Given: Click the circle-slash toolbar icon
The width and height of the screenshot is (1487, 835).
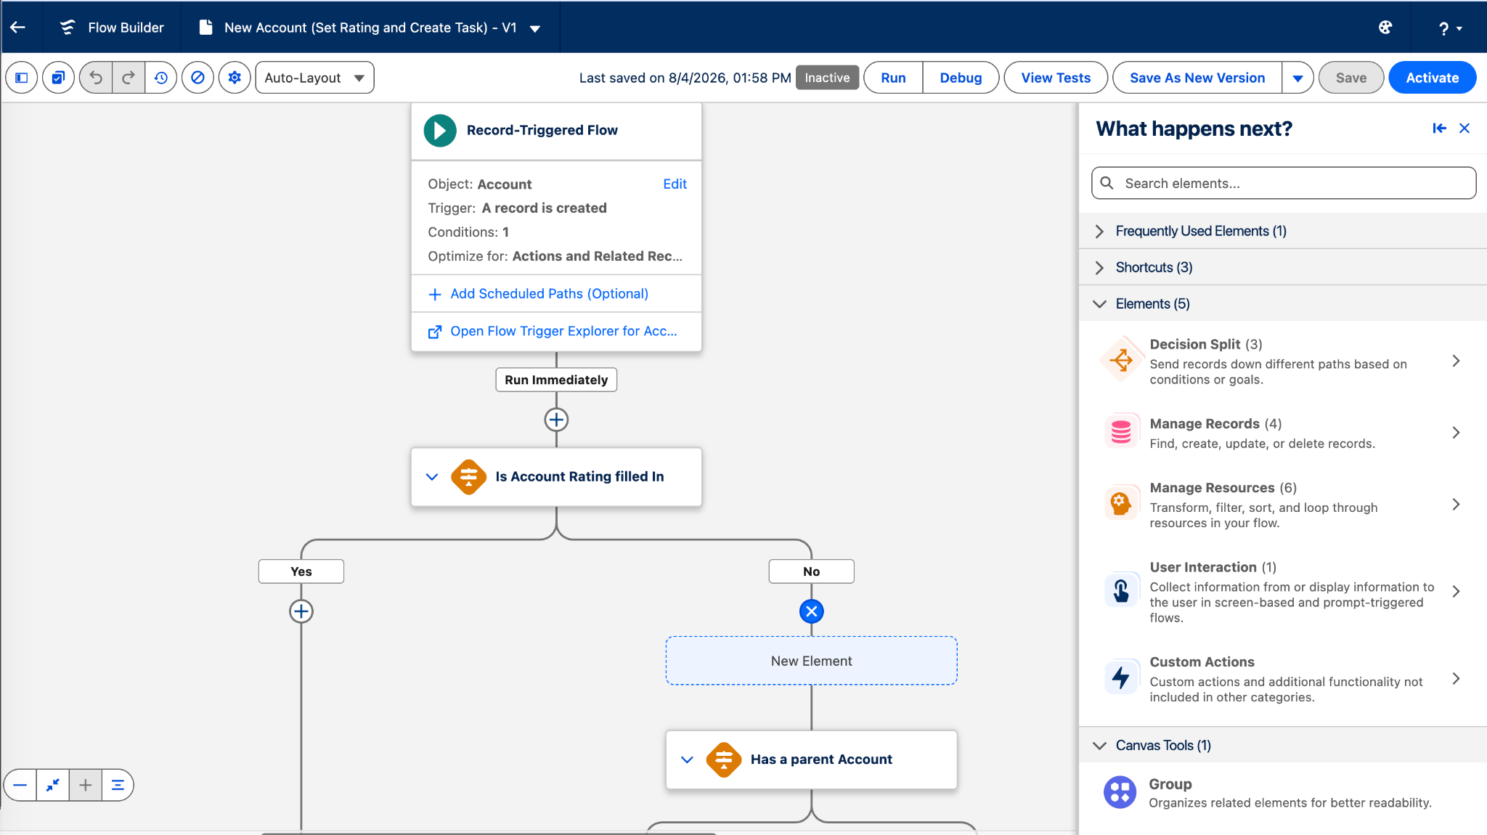Looking at the screenshot, I should (x=197, y=78).
